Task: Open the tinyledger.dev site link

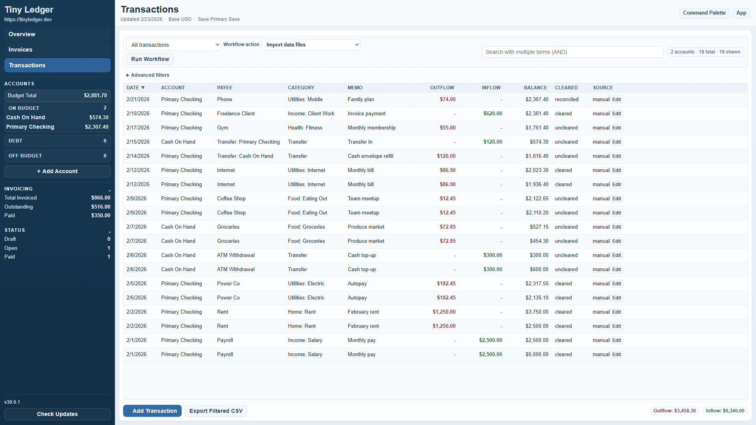Action: [28, 19]
